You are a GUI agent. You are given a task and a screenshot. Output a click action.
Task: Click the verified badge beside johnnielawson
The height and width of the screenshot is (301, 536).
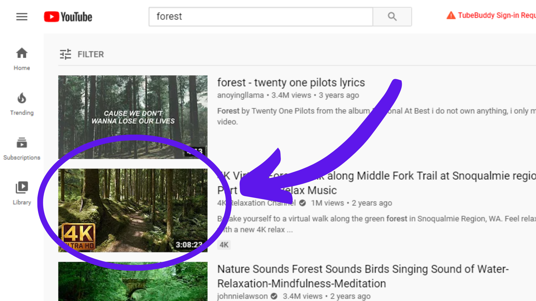click(274, 296)
